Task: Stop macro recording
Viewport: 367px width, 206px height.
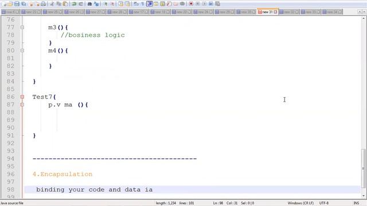Action: click(197, 4)
